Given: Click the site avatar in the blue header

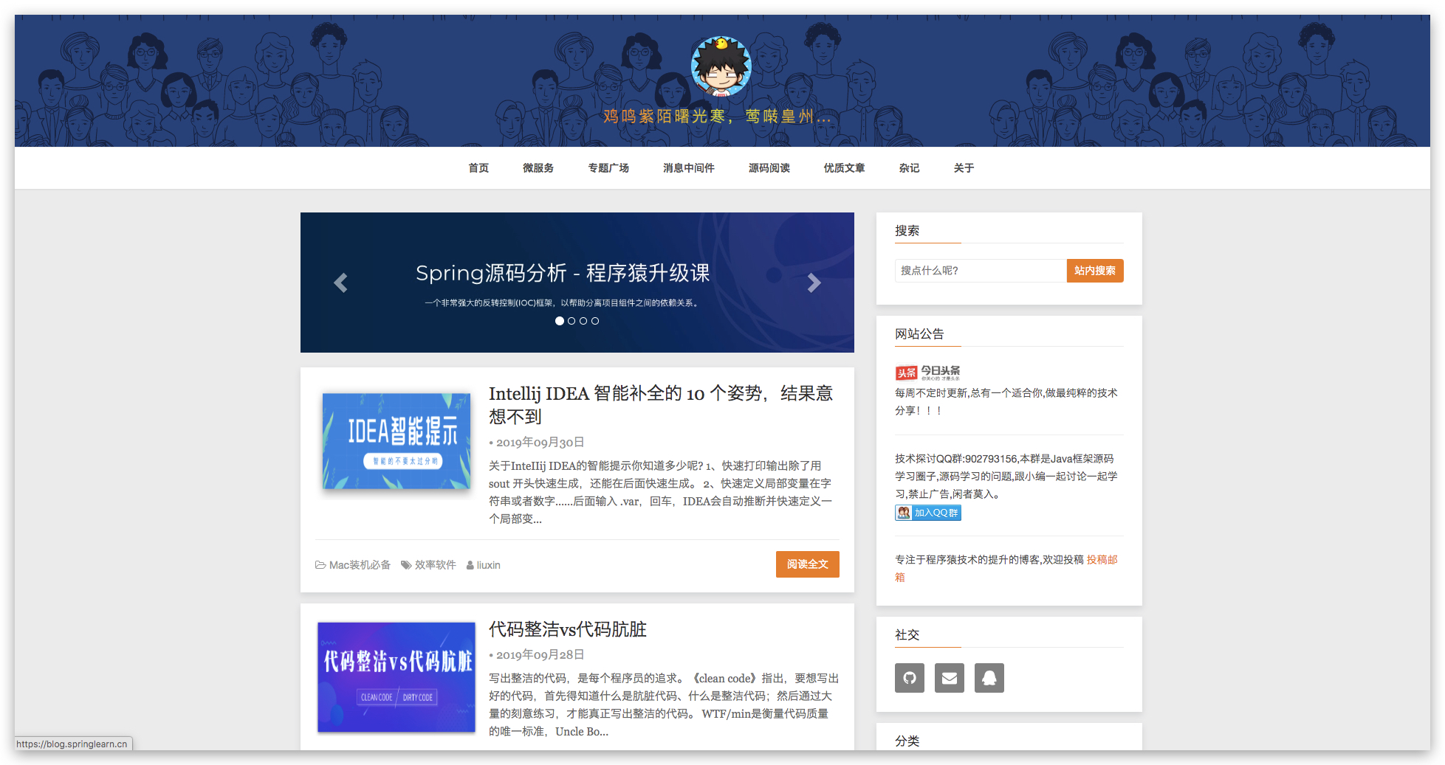Looking at the screenshot, I should click(x=720, y=66).
